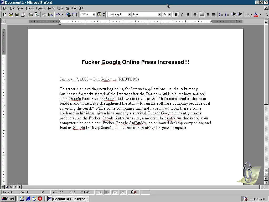Create a new blank document
This screenshot has width=269, height=202.
point(5,14)
